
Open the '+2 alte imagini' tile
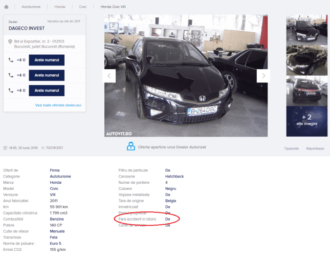coord(307,121)
